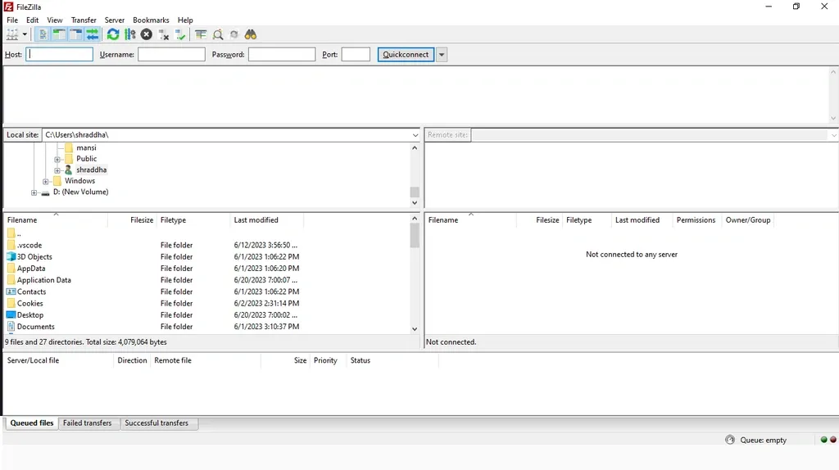Switch to the Queued files tab
Viewport: 839px width, 470px height.
pos(32,423)
